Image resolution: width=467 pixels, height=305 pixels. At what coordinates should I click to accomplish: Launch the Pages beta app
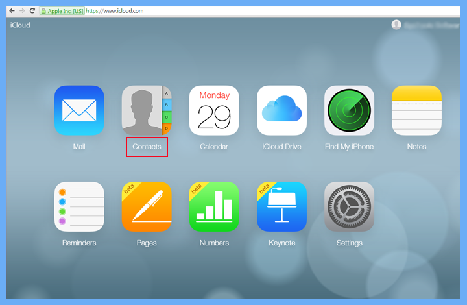(x=147, y=206)
